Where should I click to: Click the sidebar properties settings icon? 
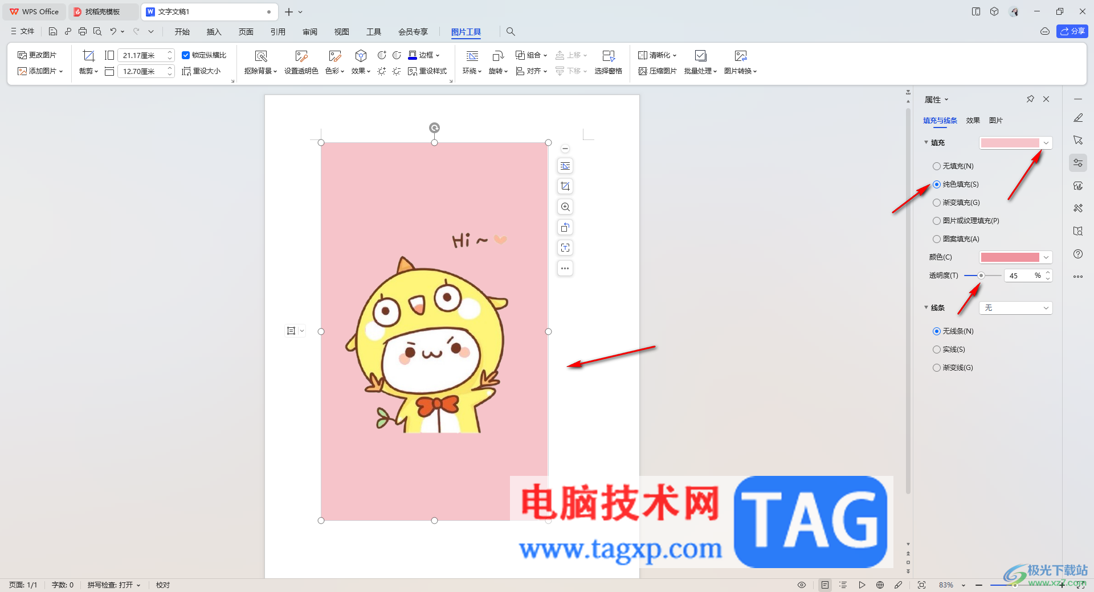point(1078,163)
